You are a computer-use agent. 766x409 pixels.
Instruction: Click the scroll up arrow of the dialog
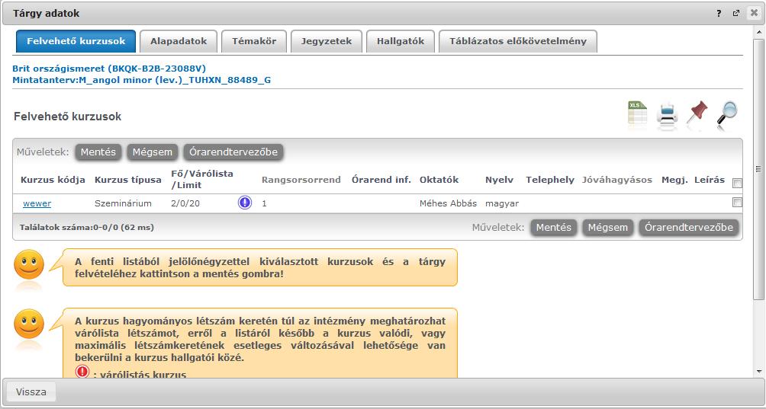pyautogui.click(x=758, y=30)
